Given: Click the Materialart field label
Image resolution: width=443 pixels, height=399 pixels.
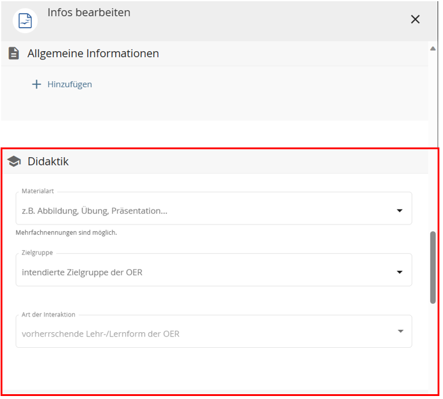Looking at the screenshot, I should click(x=38, y=191).
